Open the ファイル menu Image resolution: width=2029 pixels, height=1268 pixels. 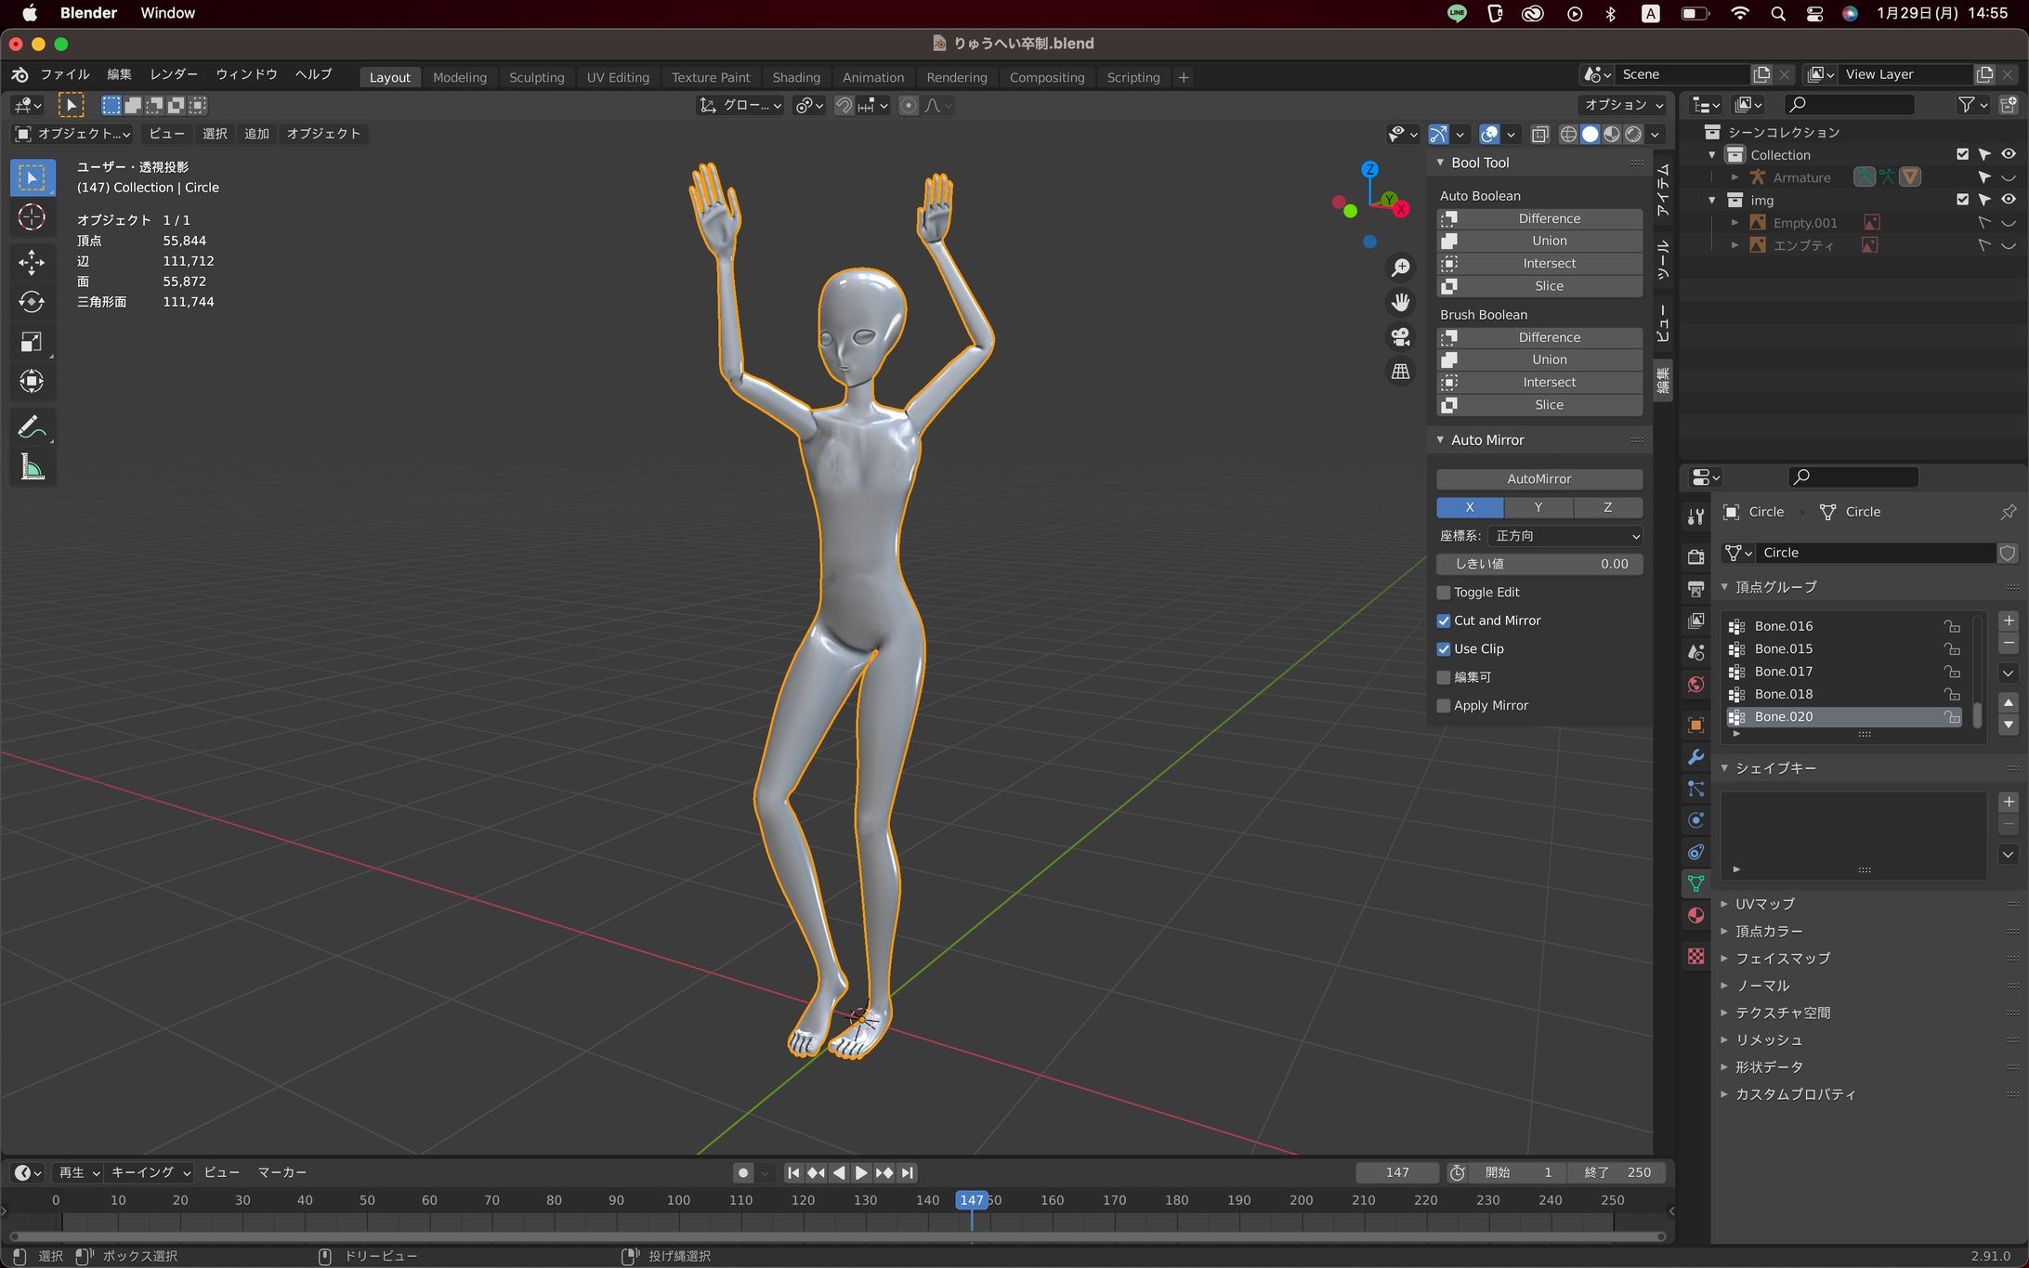(64, 74)
